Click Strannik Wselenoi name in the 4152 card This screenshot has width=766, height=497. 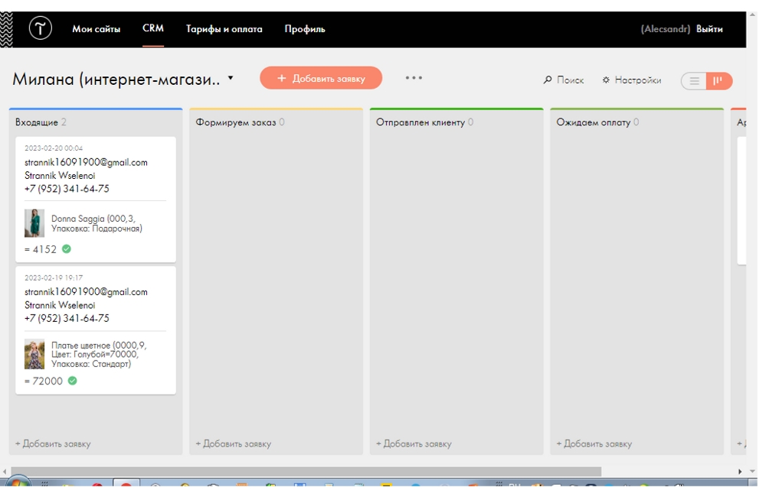[60, 176]
